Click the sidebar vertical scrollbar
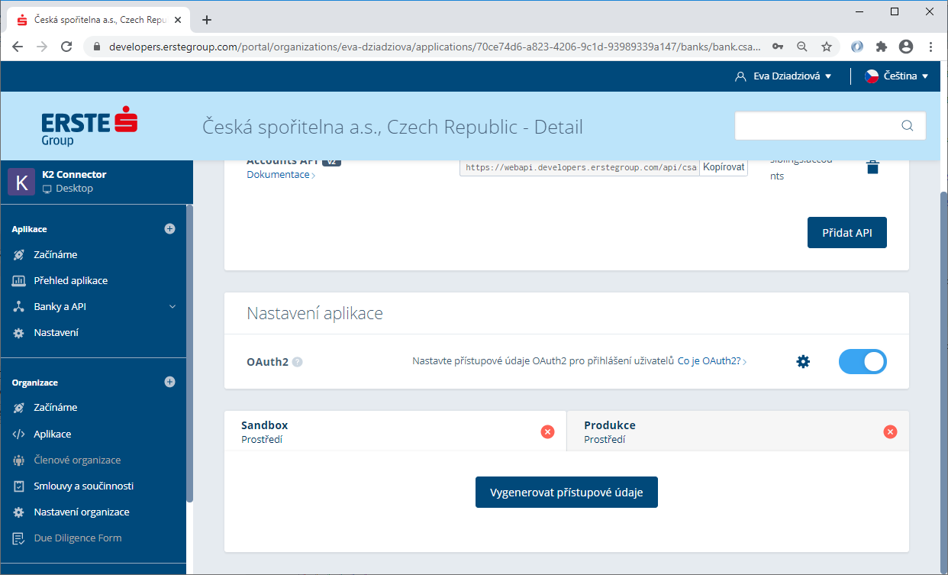This screenshot has height=575, width=948. click(x=190, y=354)
